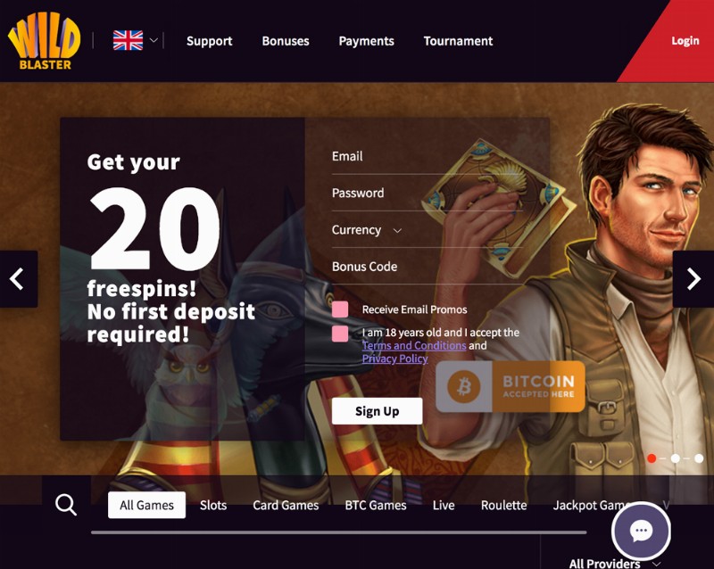Viewport: 714px width, 569px height.
Task: Expand the All Providers dropdown
Action: [x=615, y=564]
